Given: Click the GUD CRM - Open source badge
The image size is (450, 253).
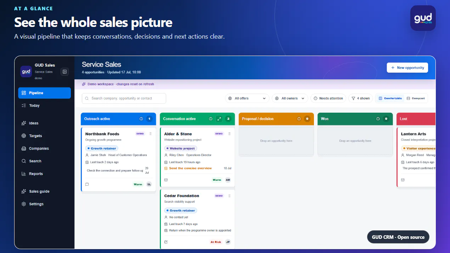Looking at the screenshot, I should (398, 237).
